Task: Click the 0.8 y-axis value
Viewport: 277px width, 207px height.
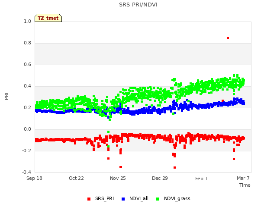Action: [27, 43]
